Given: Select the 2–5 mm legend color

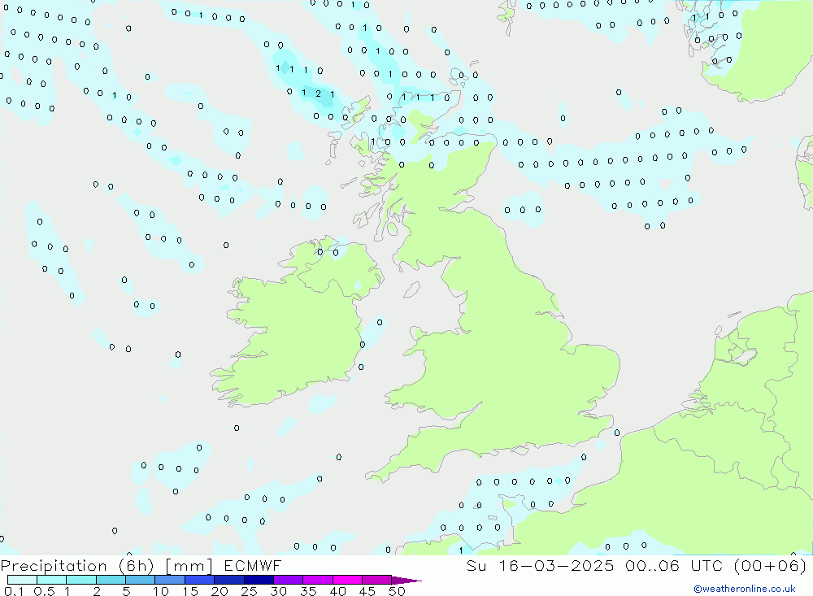Looking at the screenshot, I should [111, 580].
